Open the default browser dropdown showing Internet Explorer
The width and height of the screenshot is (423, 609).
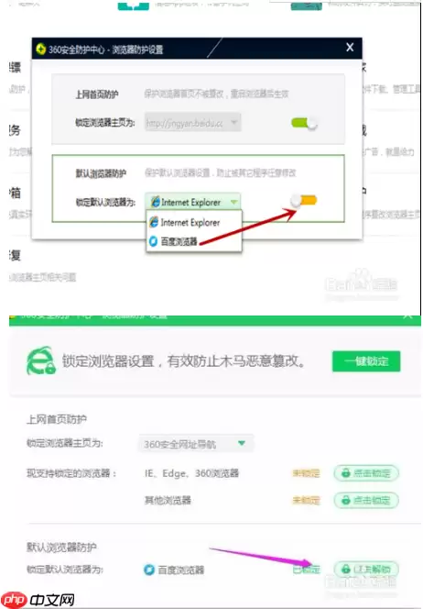(x=192, y=202)
